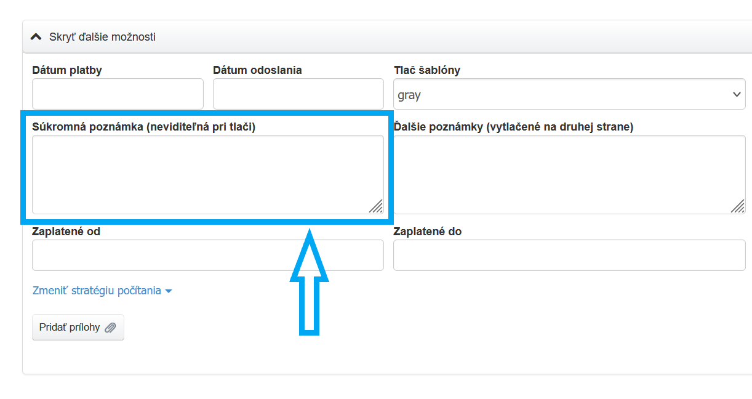This screenshot has width=752, height=399.
Task: Click the resize handle of Ďalšie poznámky textarea
Action: click(x=737, y=207)
